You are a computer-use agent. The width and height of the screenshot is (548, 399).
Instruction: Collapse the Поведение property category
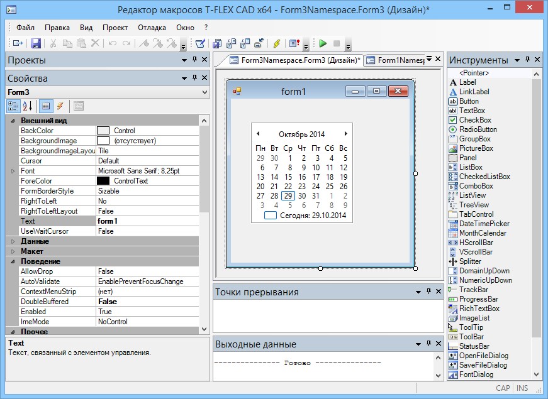tap(13, 261)
